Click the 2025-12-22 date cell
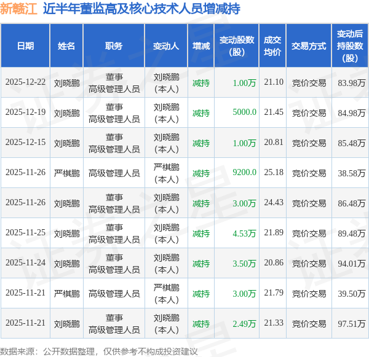Screen dimensions: 369x357 (25, 82)
